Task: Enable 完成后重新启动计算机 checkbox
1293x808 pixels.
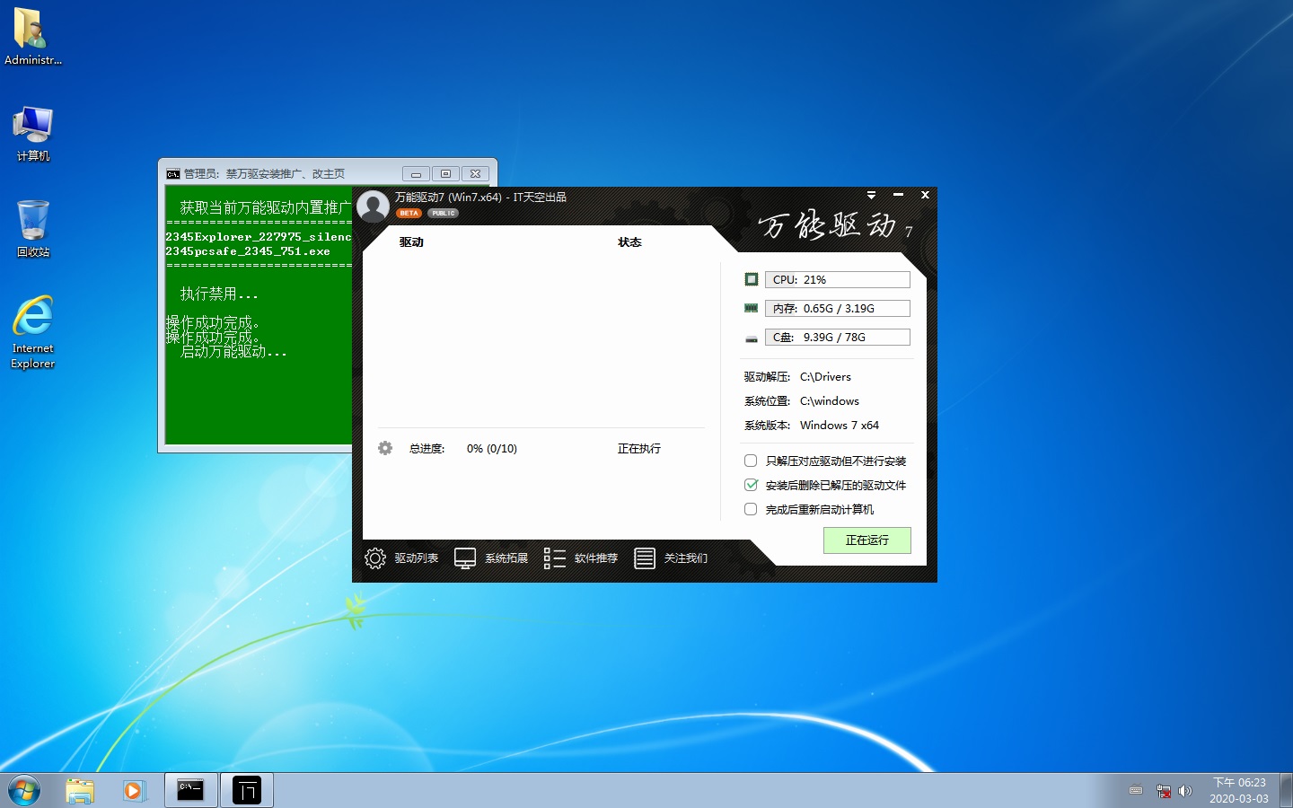Action: pyautogui.click(x=751, y=509)
